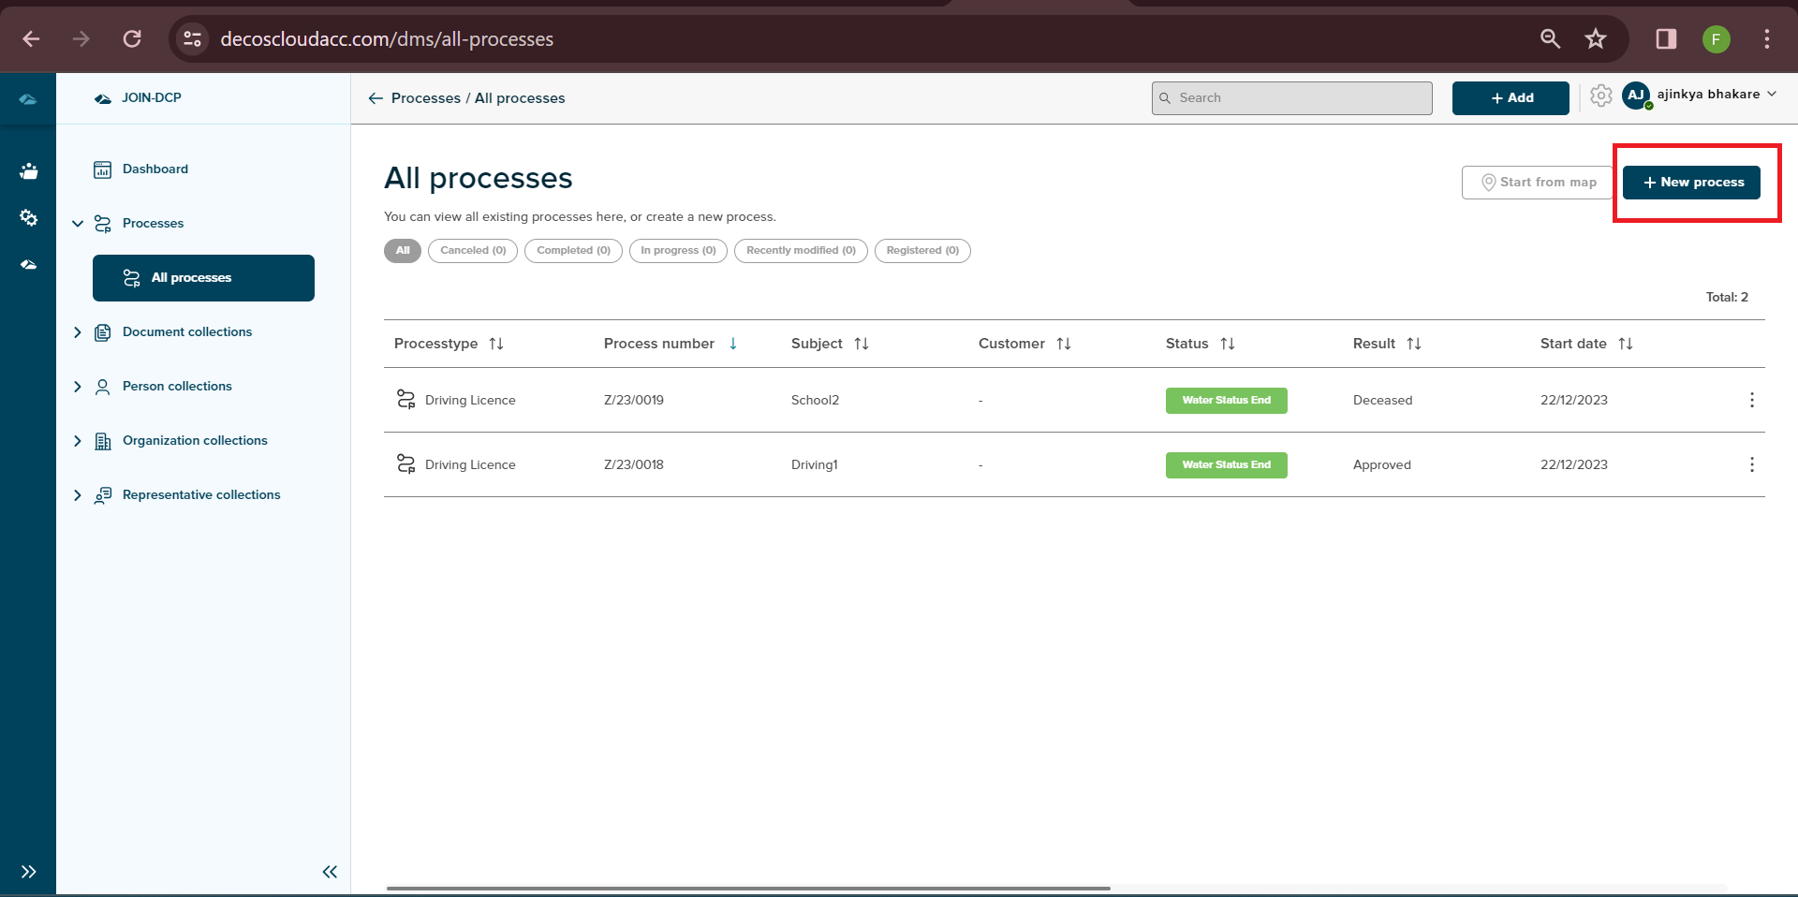The image size is (1798, 897).
Task: Click the settings gear icon near Add
Action: tap(1600, 96)
